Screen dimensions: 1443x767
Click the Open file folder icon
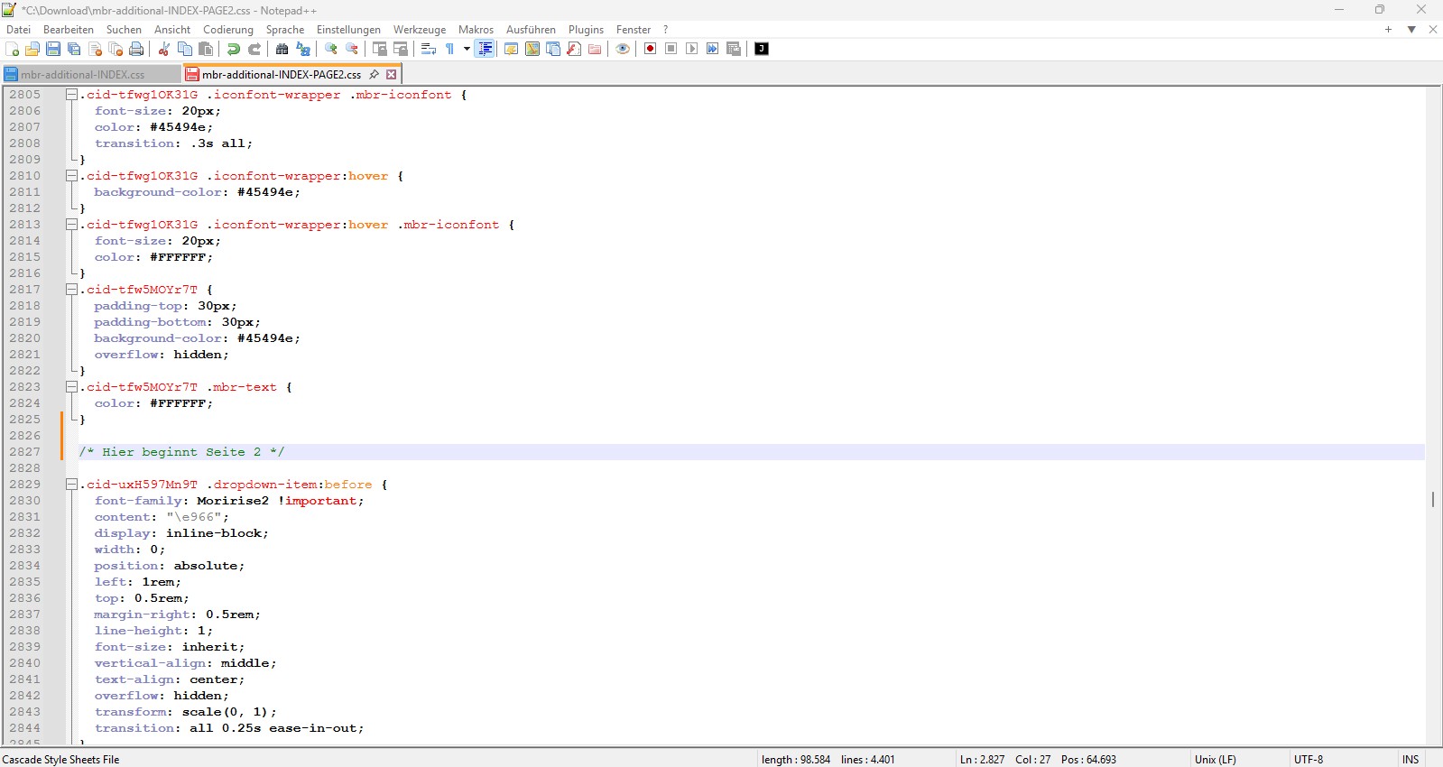tap(32, 49)
